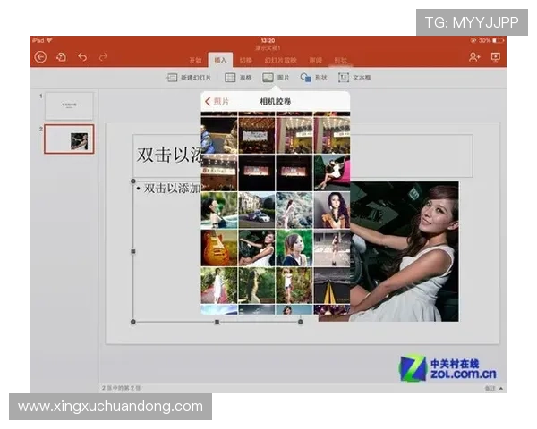Click the 图片 button label

tap(283, 78)
